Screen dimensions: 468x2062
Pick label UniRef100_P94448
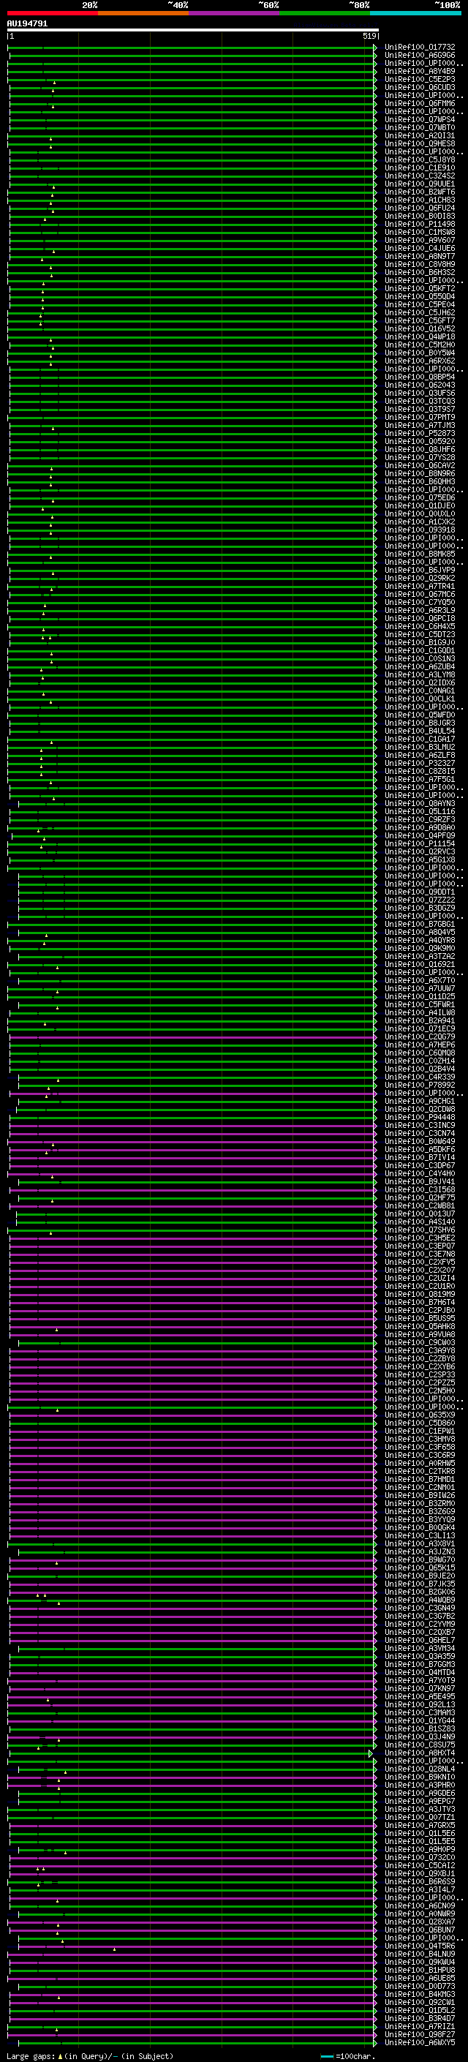click(419, 1117)
